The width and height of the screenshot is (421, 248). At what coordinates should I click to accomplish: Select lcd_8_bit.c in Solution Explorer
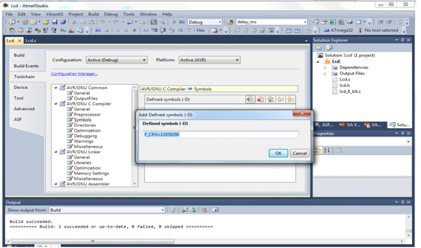350,92
